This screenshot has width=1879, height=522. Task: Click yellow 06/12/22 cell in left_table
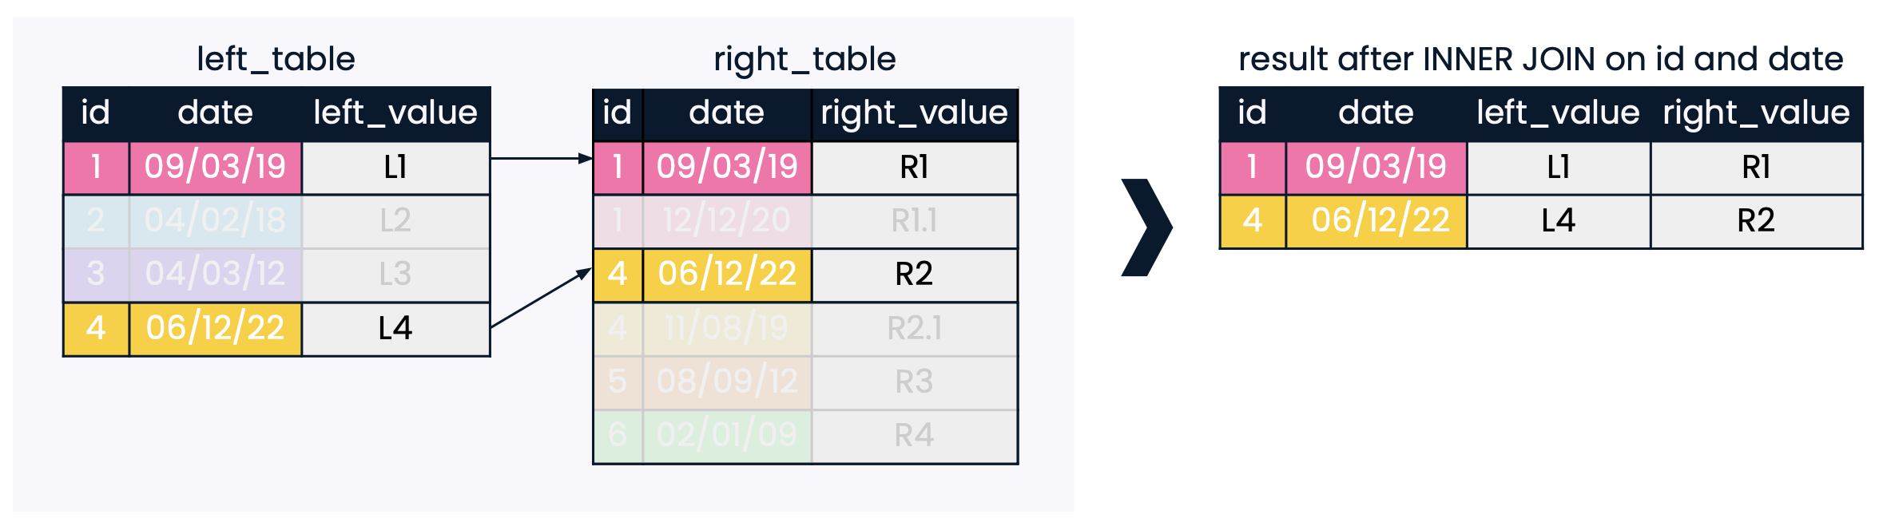coord(215,328)
